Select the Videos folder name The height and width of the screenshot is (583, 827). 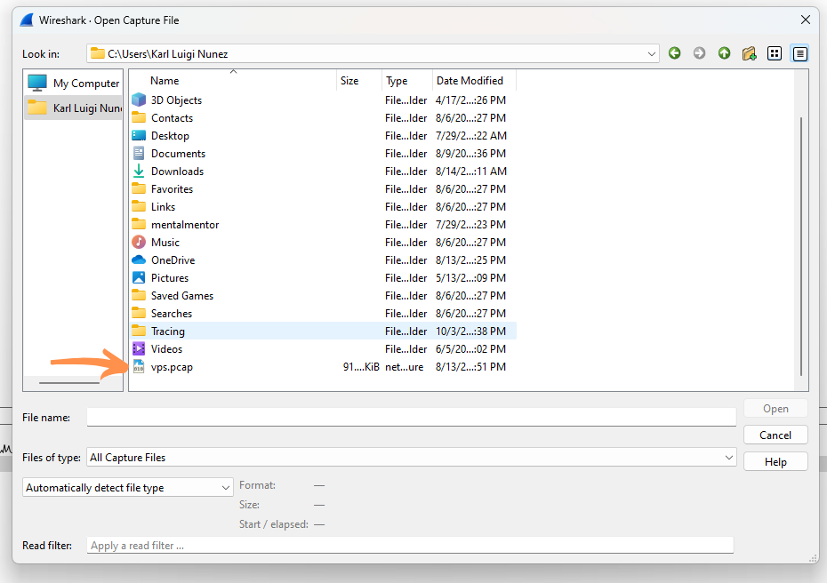point(166,349)
